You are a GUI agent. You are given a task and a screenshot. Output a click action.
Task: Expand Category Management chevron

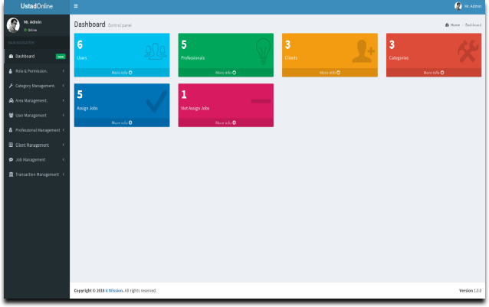64,86
